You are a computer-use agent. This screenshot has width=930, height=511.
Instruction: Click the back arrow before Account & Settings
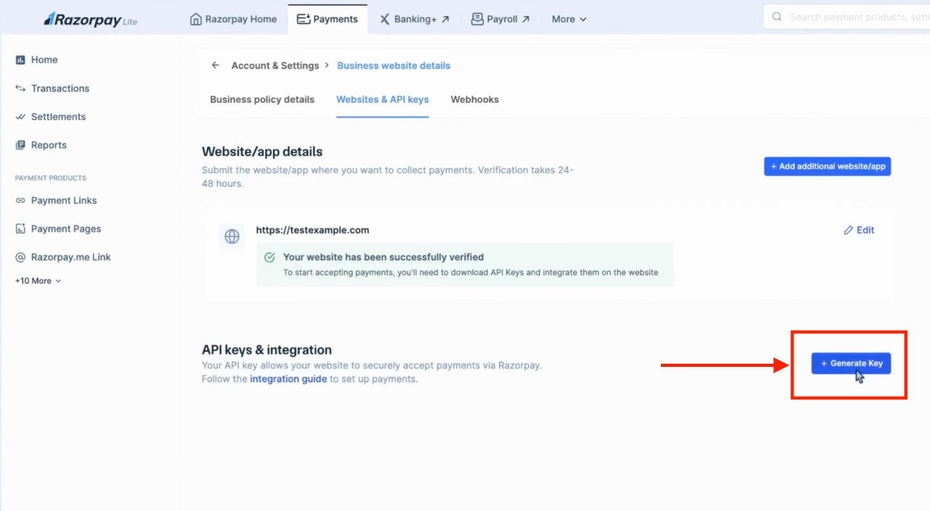click(215, 65)
